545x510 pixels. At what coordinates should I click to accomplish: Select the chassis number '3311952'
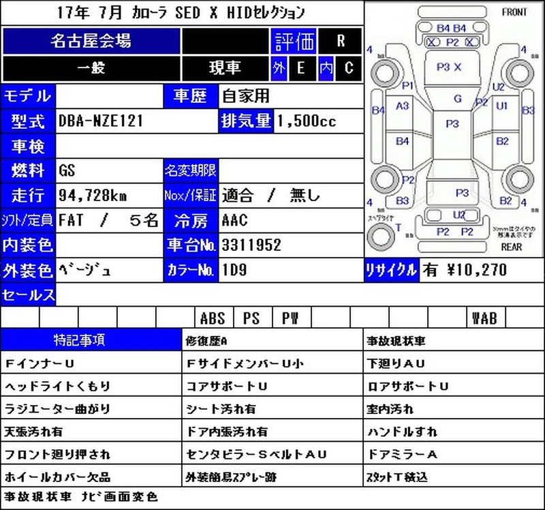(251, 245)
